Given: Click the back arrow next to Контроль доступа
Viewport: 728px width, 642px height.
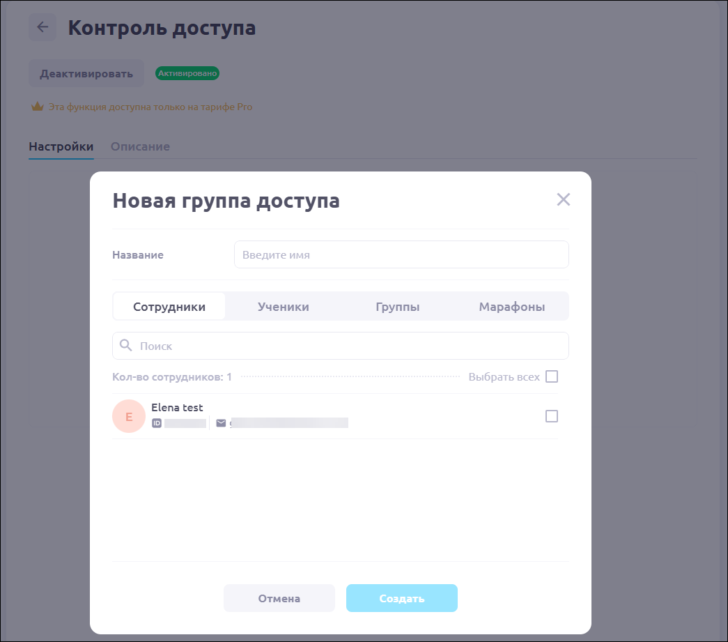Looking at the screenshot, I should [x=42, y=27].
